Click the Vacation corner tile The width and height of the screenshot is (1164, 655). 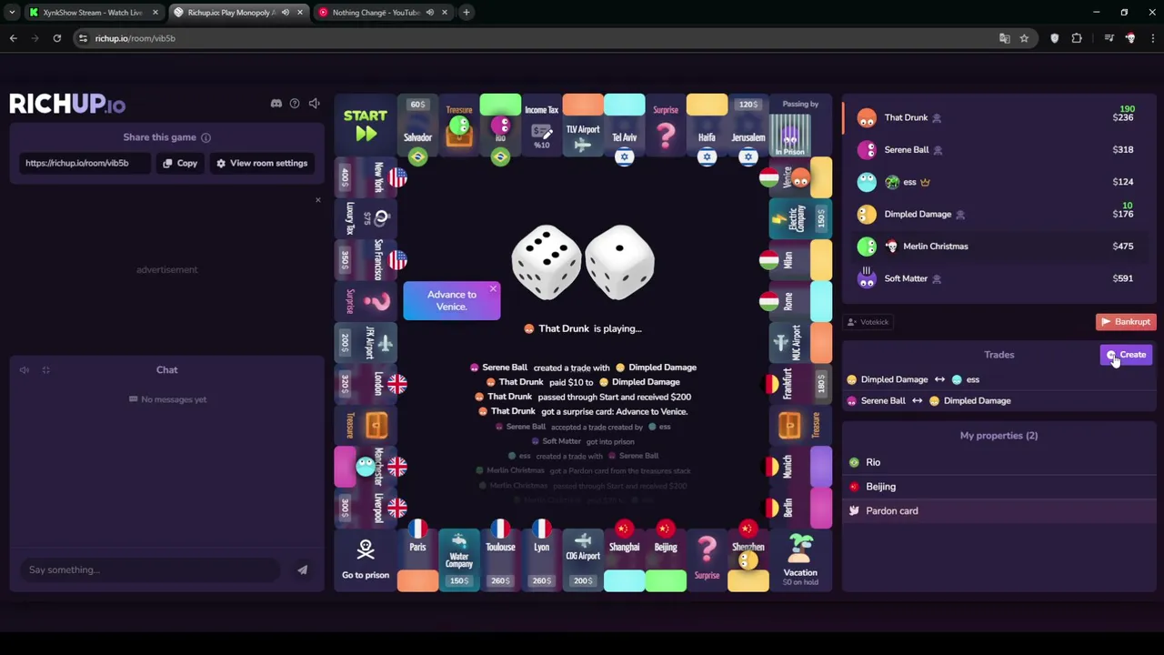pyautogui.click(x=800, y=560)
